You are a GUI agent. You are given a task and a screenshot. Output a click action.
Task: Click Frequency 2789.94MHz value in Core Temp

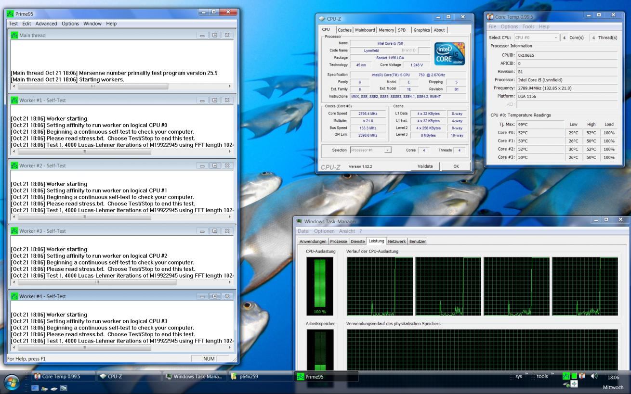coord(566,88)
